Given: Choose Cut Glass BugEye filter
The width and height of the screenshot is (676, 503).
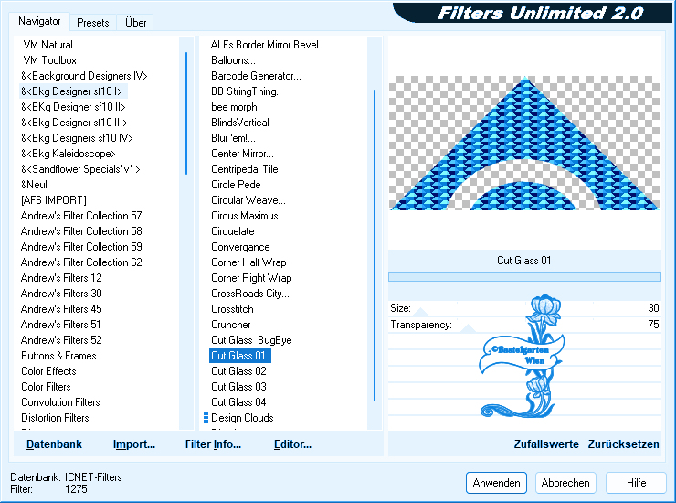Looking at the screenshot, I should click(251, 340).
